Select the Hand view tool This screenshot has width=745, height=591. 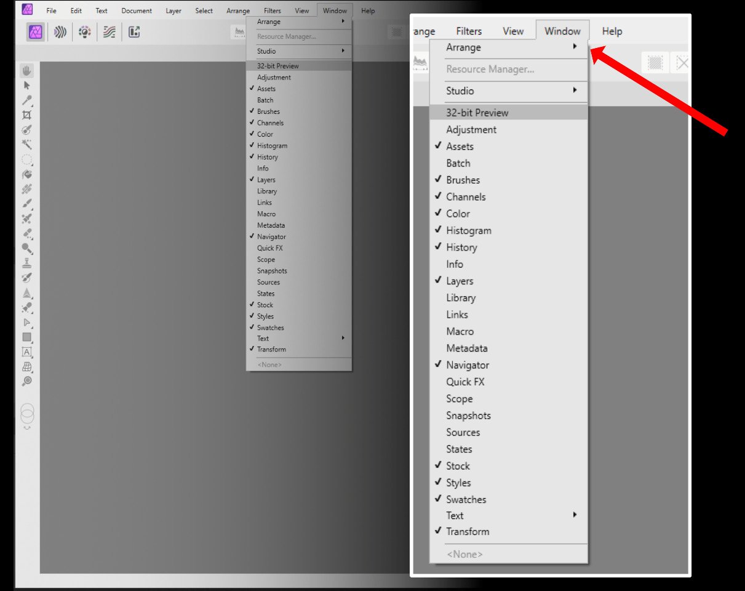[27, 71]
